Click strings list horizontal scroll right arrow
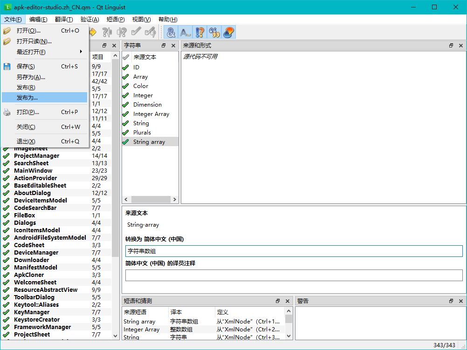Screen dimensions: 467x350 pyautogui.click(x=174, y=200)
